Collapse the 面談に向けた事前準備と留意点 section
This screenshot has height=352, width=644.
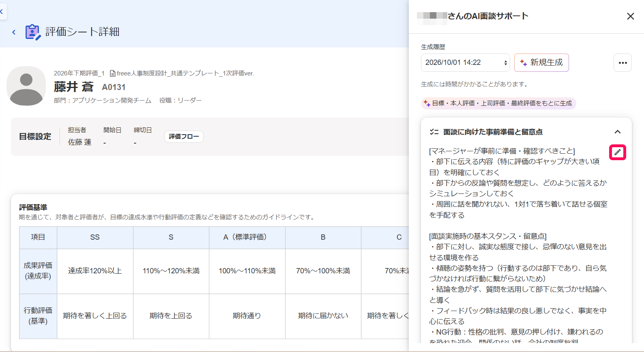point(617,132)
